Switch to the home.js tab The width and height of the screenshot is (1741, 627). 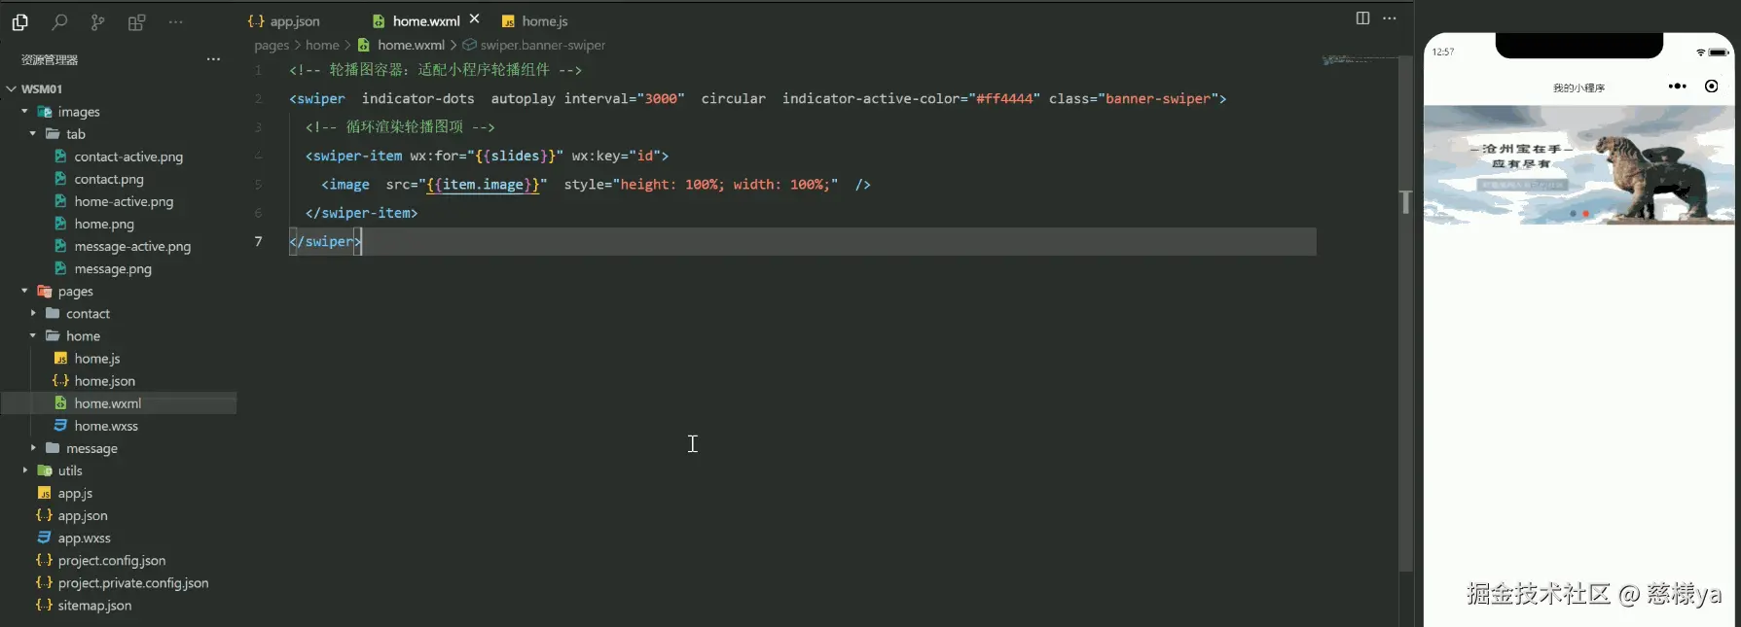[534, 21]
